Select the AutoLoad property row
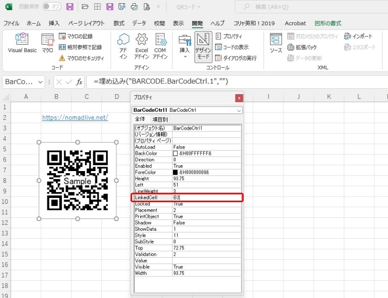 coord(188,147)
